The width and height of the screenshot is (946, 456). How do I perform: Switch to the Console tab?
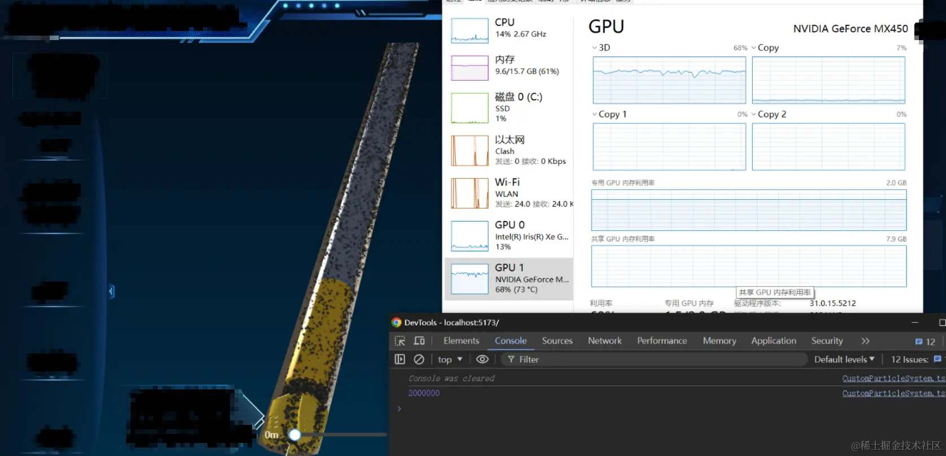[511, 341]
